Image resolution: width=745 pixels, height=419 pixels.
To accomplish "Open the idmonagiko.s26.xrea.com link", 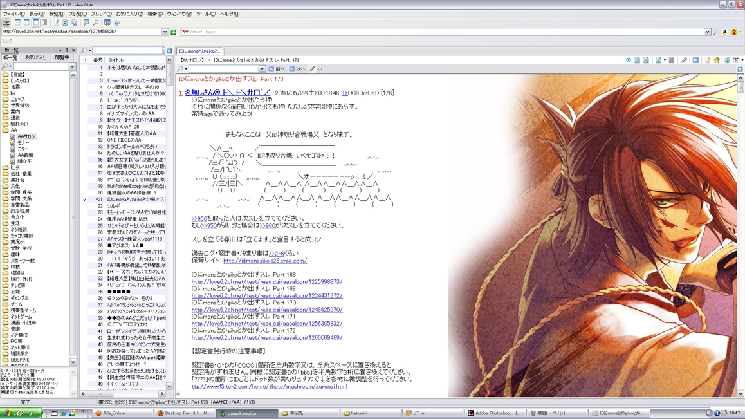I will [265, 261].
